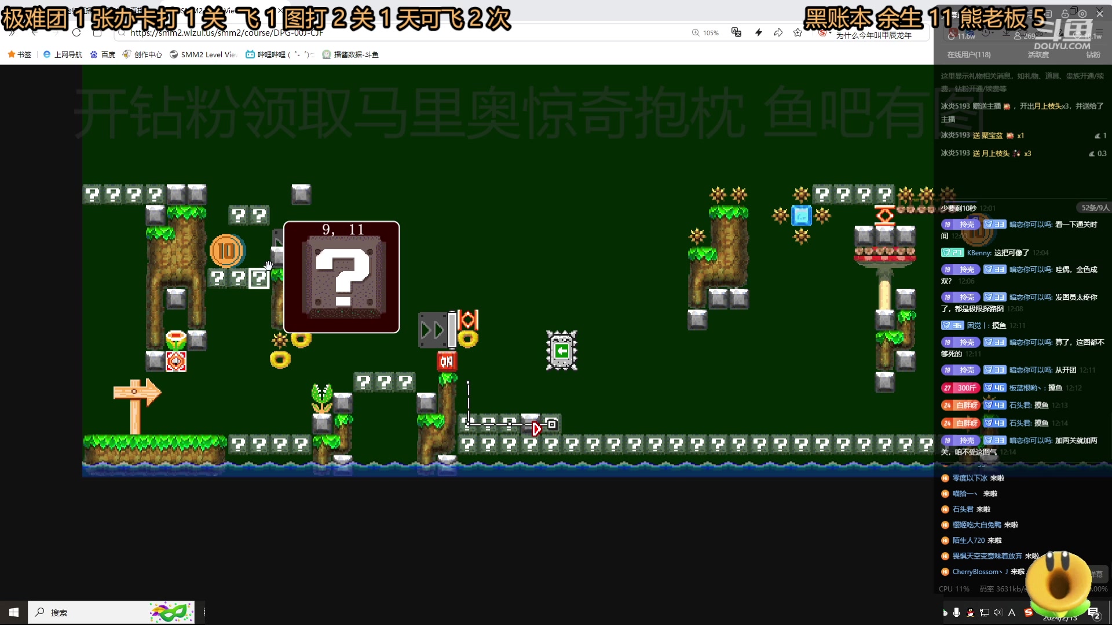Click the microphone tray icon

click(x=956, y=612)
